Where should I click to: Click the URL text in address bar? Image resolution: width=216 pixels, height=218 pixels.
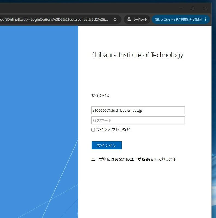point(55,20)
